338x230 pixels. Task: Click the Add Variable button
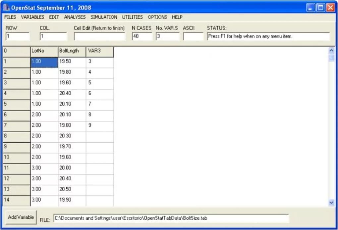click(x=21, y=217)
